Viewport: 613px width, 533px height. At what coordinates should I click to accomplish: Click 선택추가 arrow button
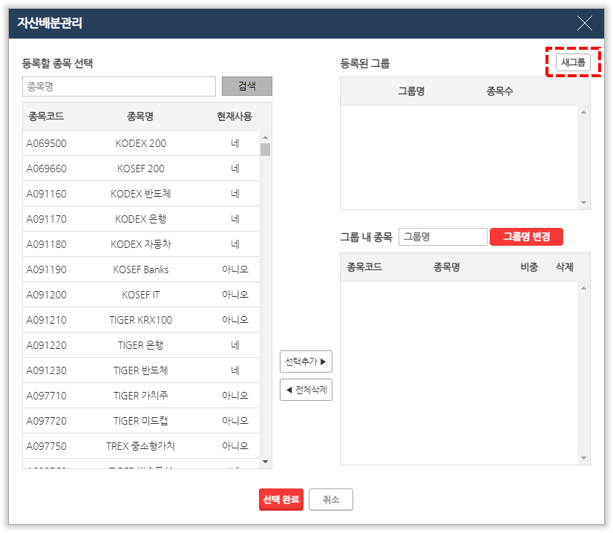tap(305, 362)
